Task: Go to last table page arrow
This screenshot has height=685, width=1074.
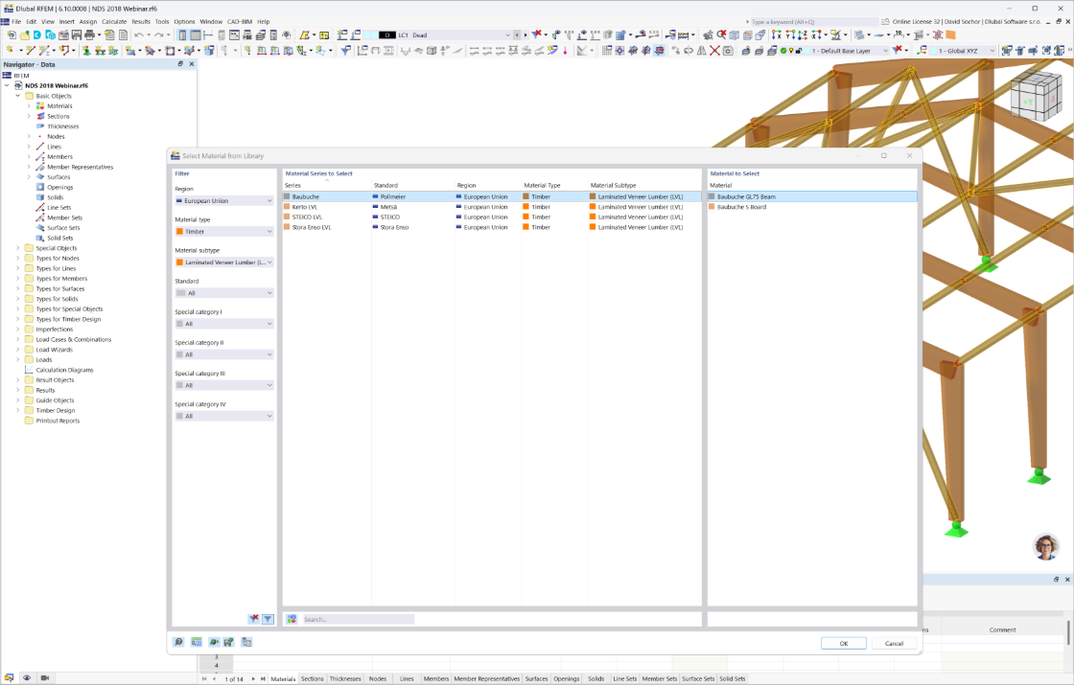Action: click(x=263, y=679)
